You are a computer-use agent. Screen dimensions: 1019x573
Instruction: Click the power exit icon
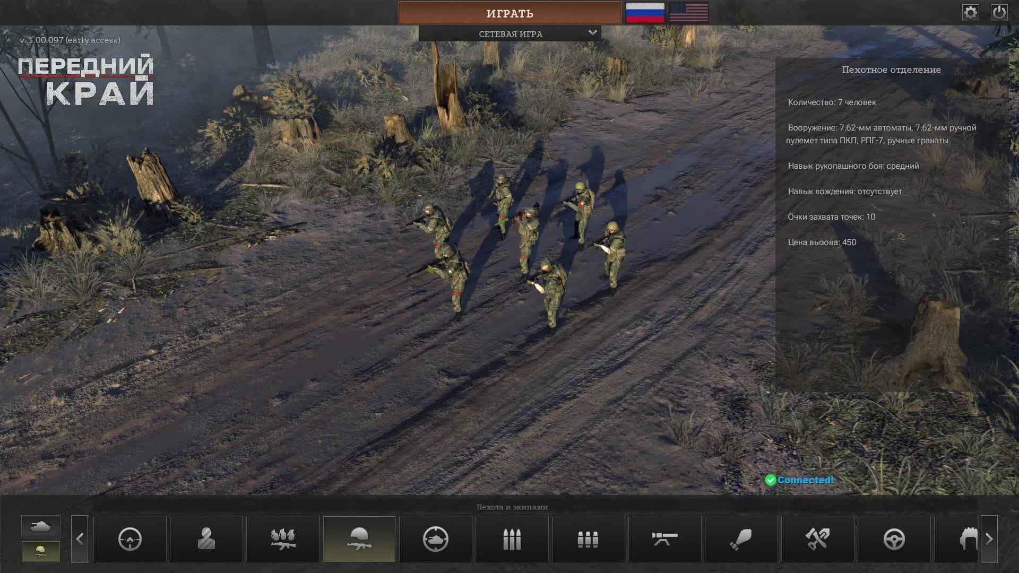click(x=999, y=13)
